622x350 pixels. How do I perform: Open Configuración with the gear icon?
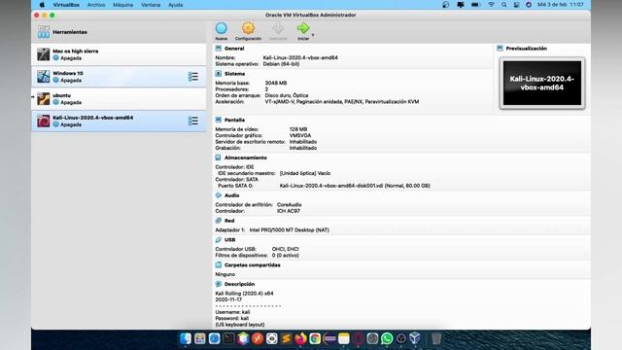(249, 28)
